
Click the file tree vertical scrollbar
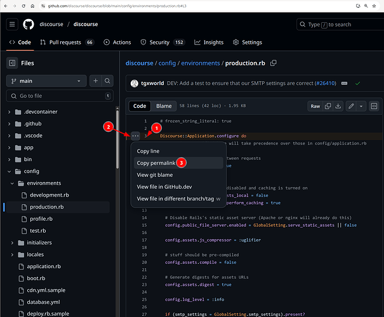coord(117,139)
